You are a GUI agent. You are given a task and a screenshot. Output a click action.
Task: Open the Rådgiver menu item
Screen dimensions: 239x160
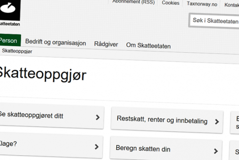106,44
